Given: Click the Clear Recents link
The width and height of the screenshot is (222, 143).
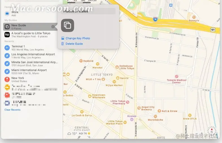Looking at the screenshot, I should (12, 110).
